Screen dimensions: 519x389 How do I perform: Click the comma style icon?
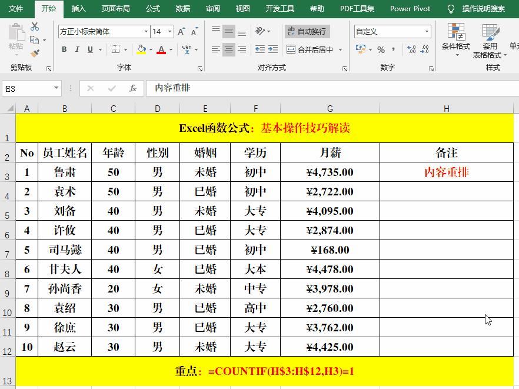tap(394, 49)
